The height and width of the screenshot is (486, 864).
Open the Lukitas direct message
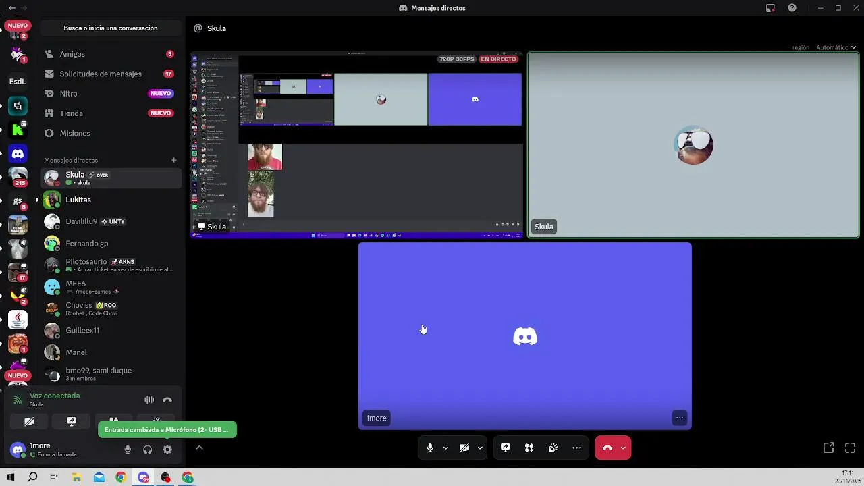pyautogui.click(x=110, y=200)
